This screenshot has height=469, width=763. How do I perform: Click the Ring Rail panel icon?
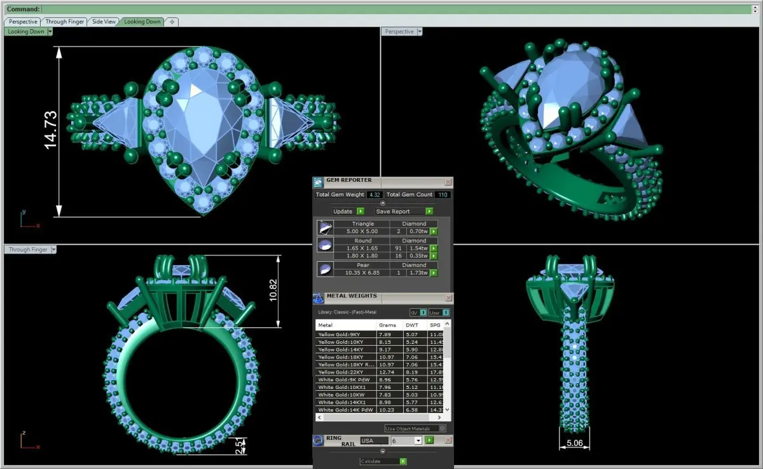[x=319, y=440]
